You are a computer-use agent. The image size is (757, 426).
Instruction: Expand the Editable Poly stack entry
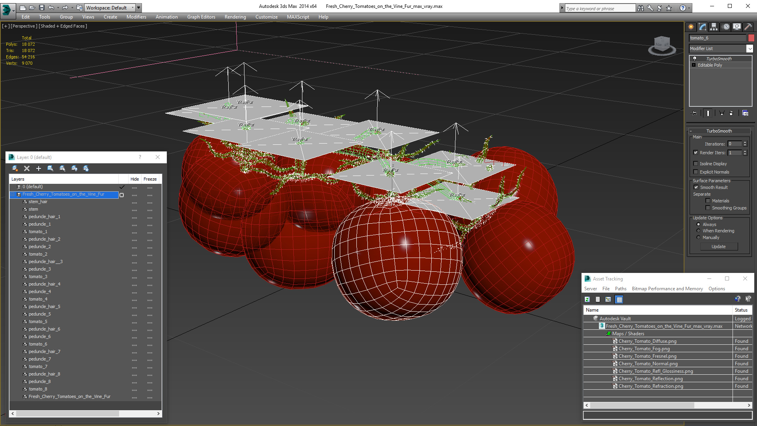click(x=694, y=65)
